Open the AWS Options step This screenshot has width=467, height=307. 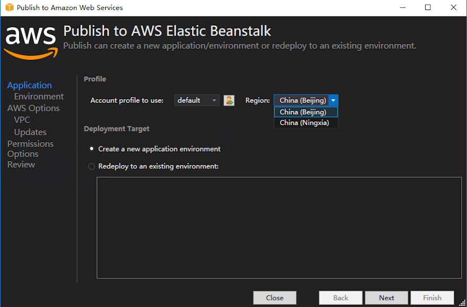point(33,108)
